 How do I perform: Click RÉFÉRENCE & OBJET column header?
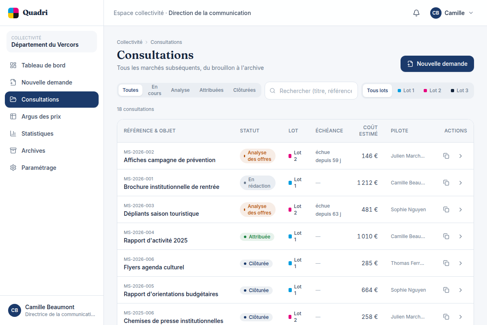coord(150,131)
